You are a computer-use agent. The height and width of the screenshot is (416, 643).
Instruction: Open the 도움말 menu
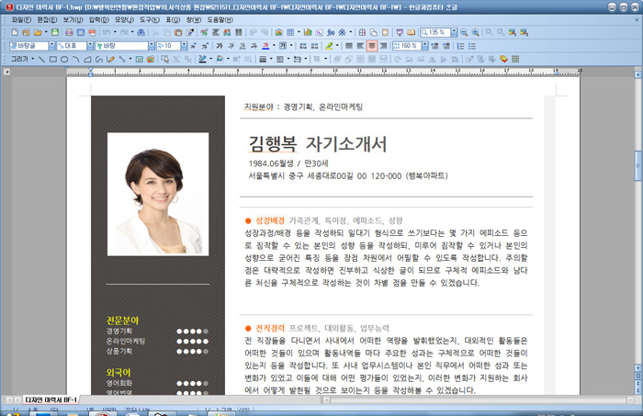[220, 19]
